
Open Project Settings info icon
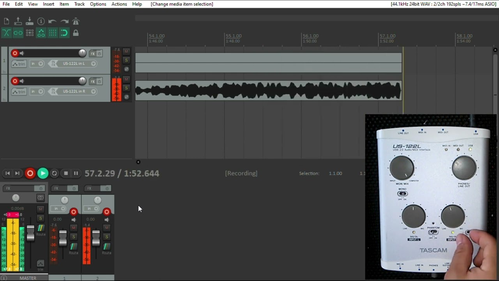[41, 21]
